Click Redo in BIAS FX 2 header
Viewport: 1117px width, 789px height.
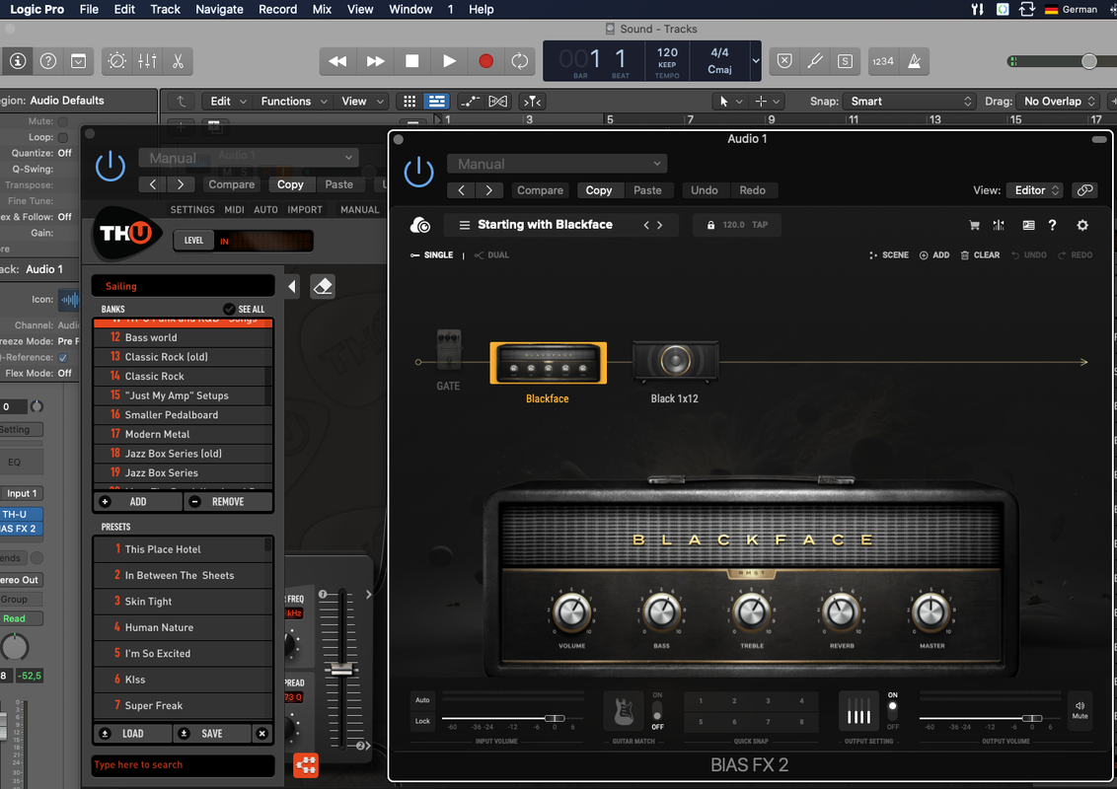pos(752,190)
